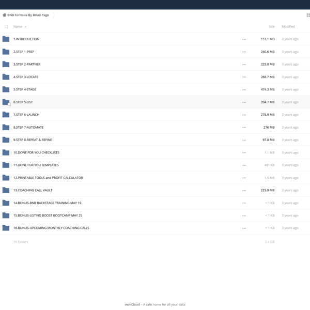Image resolution: width=310 pixels, height=310 pixels.
Task: Open the BNB Formula By Brian Page breadcrumb
Action: [28, 15]
